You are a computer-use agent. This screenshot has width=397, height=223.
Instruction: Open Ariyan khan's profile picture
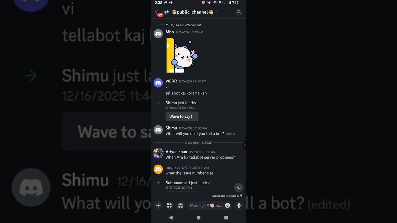click(x=158, y=153)
